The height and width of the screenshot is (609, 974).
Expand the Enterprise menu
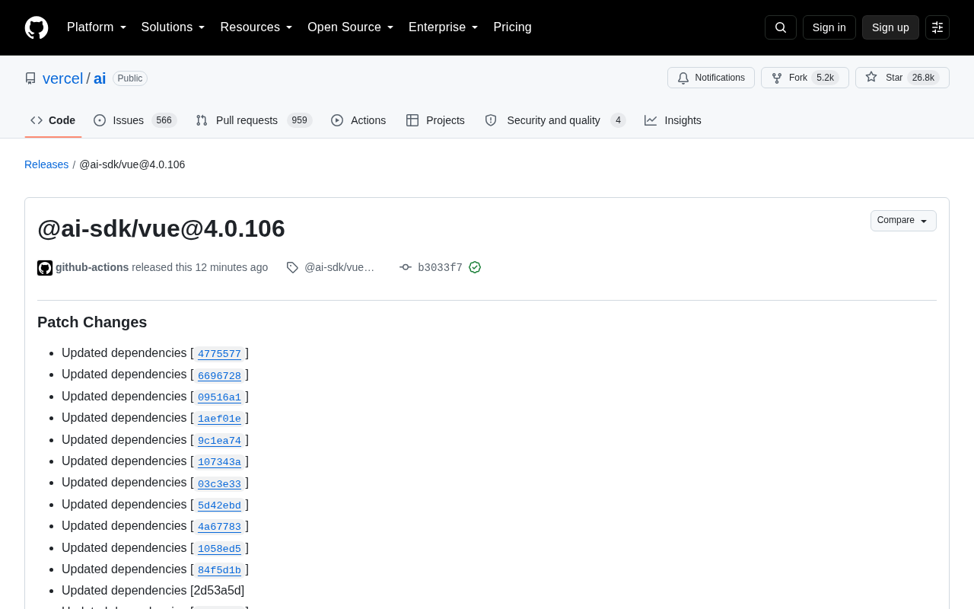tap(444, 27)
